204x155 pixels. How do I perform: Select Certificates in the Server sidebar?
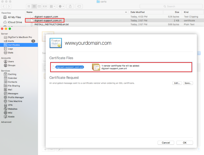14,45
